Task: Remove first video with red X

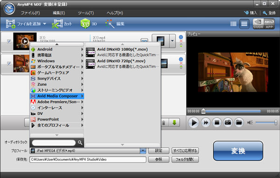Action: [181, 41]
